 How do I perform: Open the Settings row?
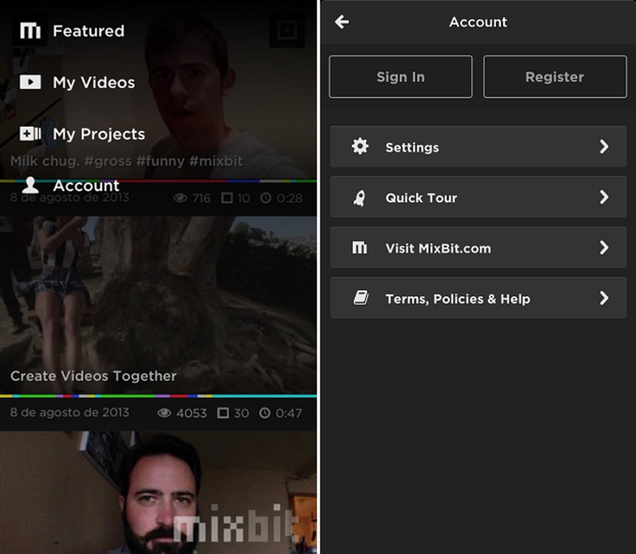pyautogui.click(x=478, y=147)
